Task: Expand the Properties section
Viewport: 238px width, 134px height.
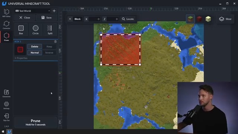Action: click(21, 58)
